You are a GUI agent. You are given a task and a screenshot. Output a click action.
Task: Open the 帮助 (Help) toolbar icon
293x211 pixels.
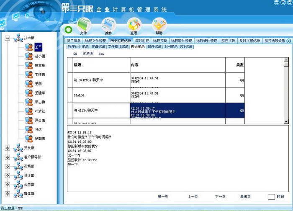[159, 25]
